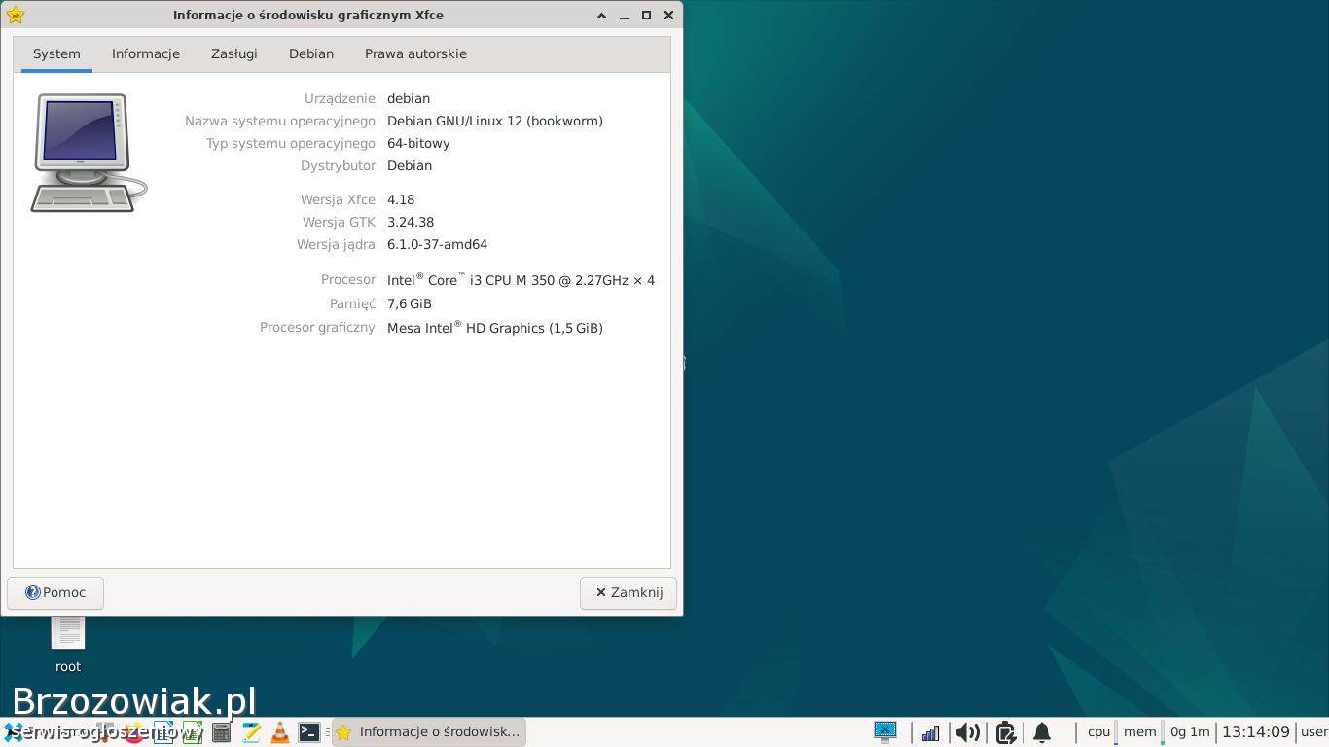Screen dimensions: 1329x747
Task: Open the notifications bell icon
Action: pyautogui.click(x=1041, y=732)
